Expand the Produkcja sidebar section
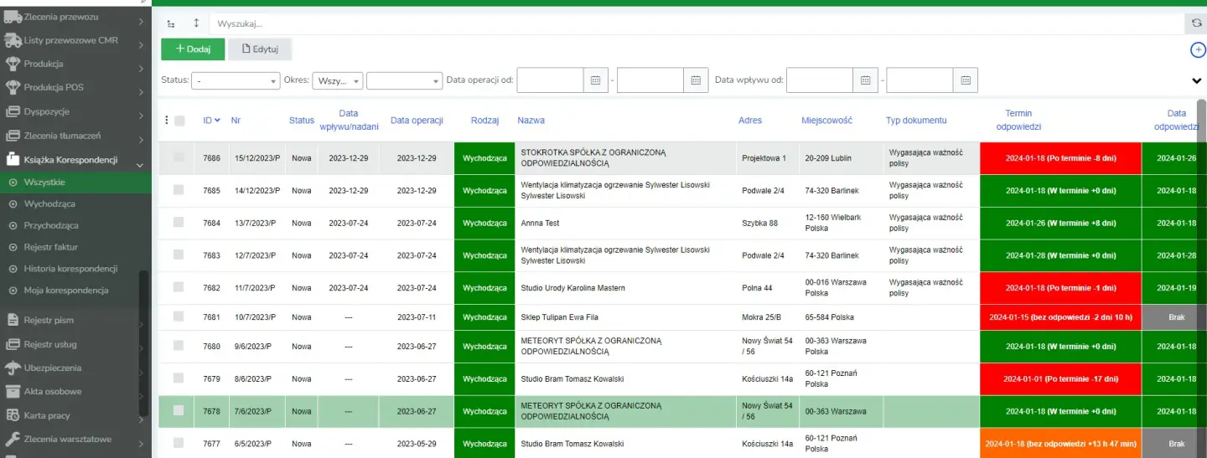The image size is (1207, 458). (x=141, y=68)
